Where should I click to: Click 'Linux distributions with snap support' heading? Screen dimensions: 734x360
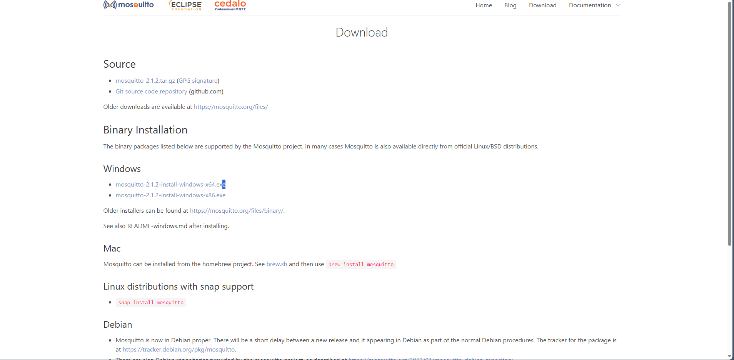click(x=178, y=287)
